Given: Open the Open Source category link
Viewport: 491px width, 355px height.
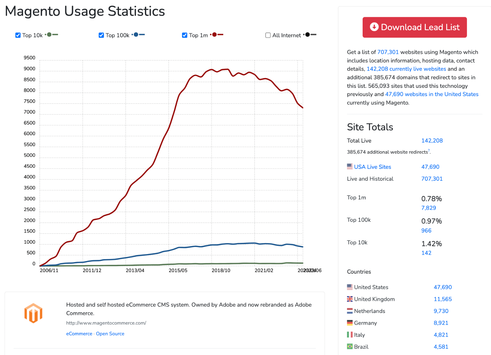Looking at the screenshot, I should pyautogui.click(x=110, y=334).
